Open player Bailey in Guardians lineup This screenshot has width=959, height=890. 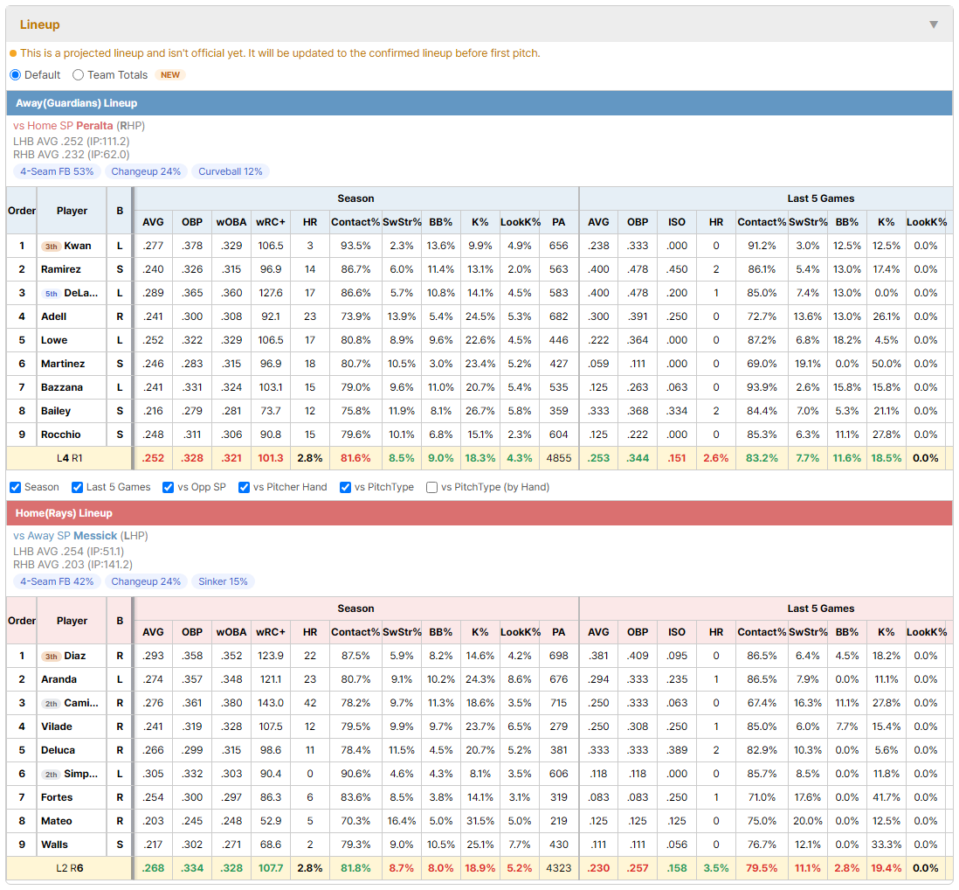56,411
